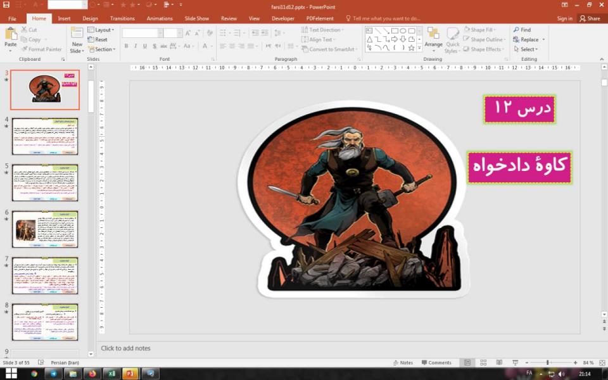Image resolution: width=608 pixels, height=380 pixels.
Task: Select the star shape in gallery
Action: pyautogui.click(x=412, y=47)
